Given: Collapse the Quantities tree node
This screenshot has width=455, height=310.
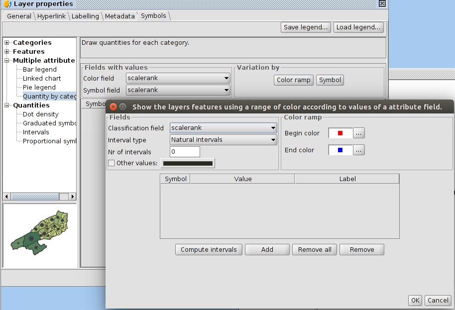Looking at the screenshot, I should [x=7, y=105].
